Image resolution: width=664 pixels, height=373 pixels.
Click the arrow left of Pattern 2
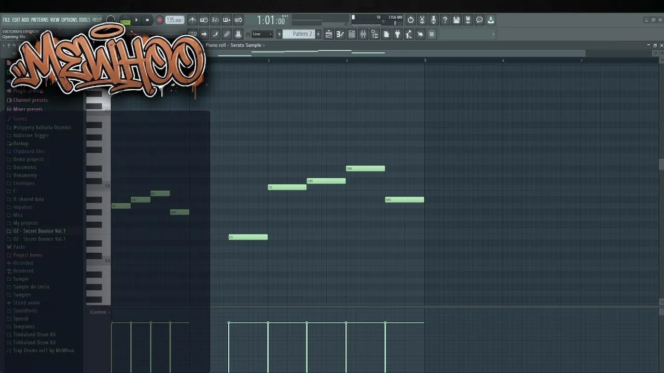click(x=279, y=34)
